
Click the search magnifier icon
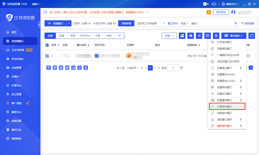[x=236, y=24]
